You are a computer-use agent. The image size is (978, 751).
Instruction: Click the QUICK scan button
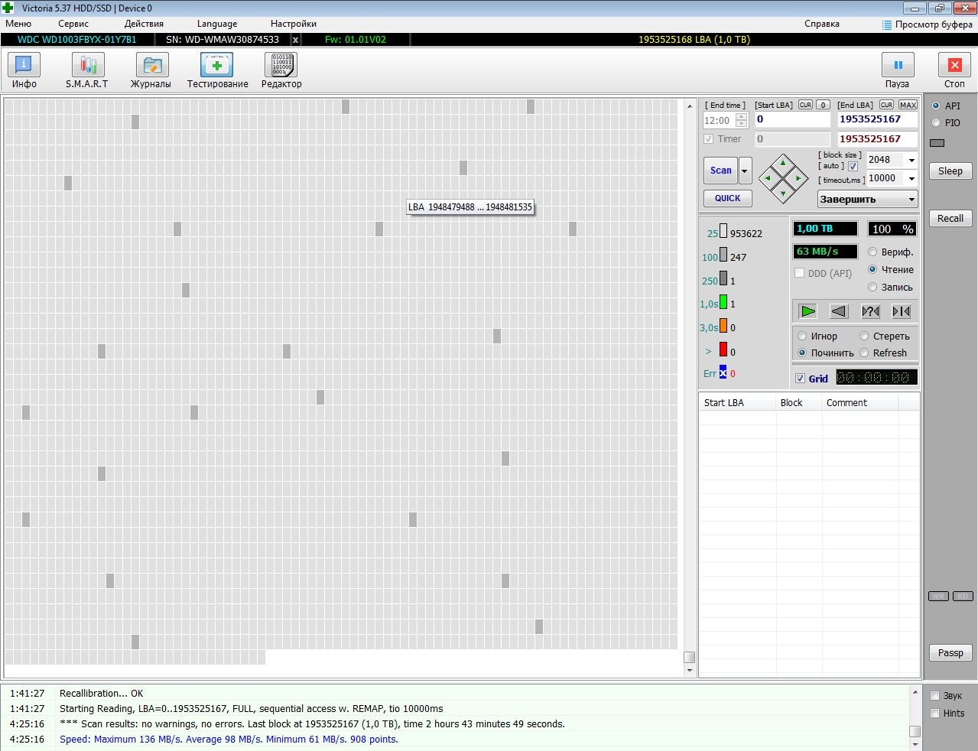pos(727,198)
